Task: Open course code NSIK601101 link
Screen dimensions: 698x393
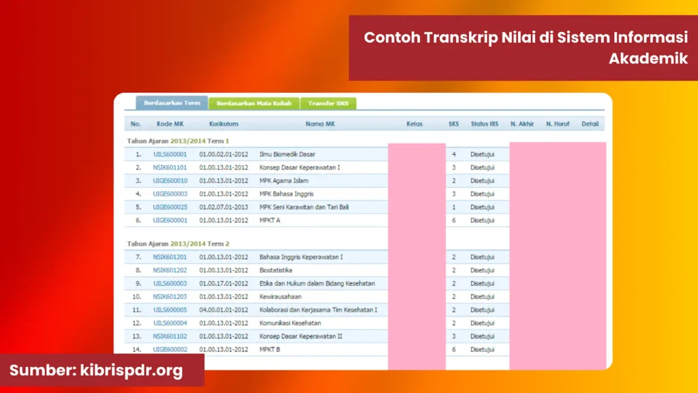Action: 170,168
